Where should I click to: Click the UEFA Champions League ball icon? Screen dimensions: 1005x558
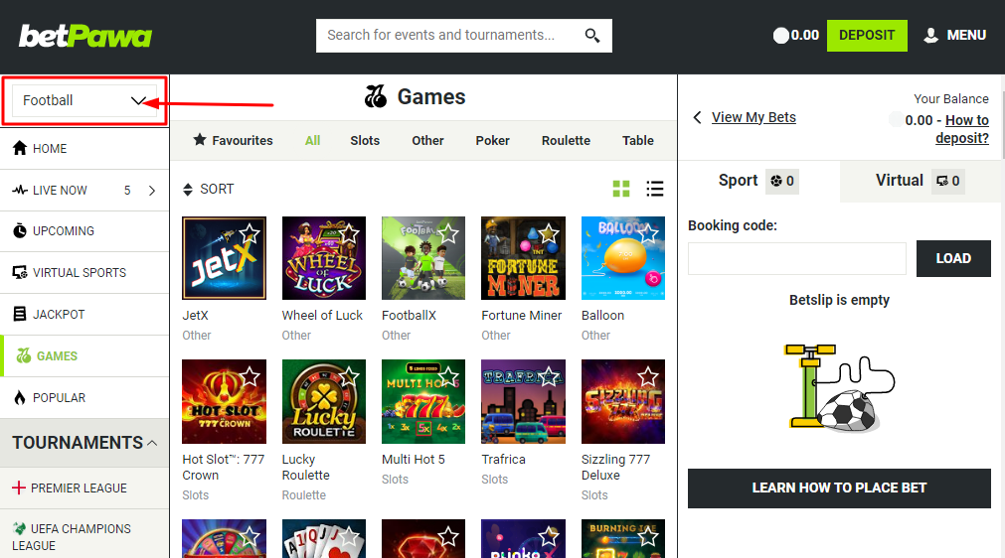tap(19, 528)
